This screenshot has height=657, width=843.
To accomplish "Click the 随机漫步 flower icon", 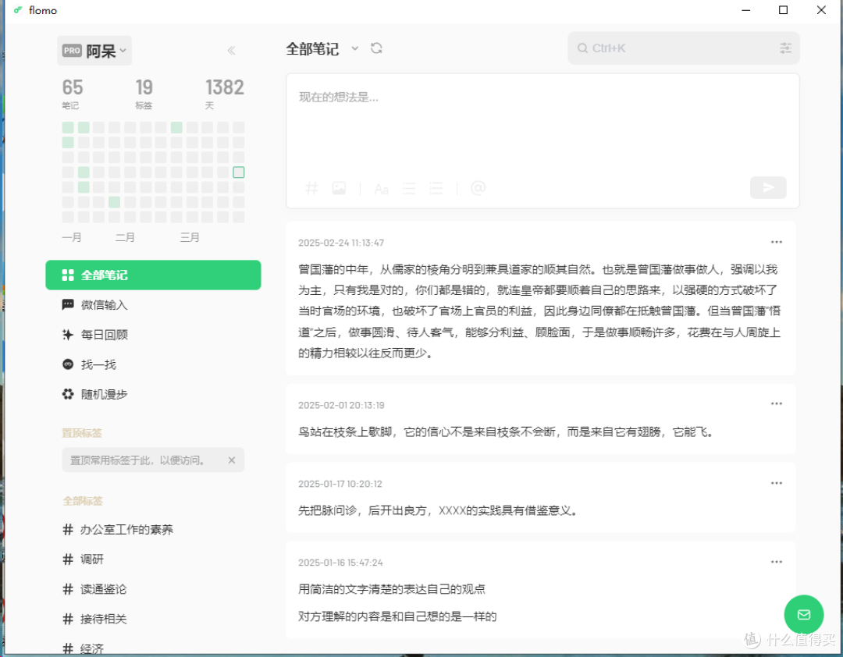I will (68, 395).
